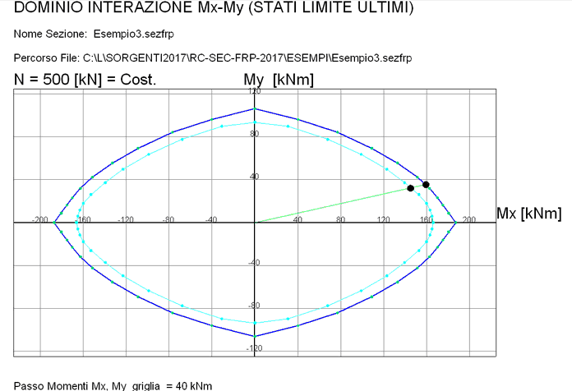Click the bottom point of the cyan curve
Viewport: 572px width, 391px height.
(x=255, y=323)
